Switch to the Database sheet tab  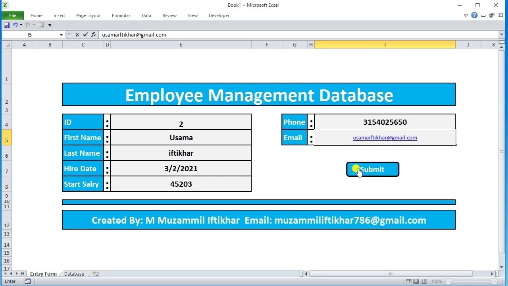(74, 274)
